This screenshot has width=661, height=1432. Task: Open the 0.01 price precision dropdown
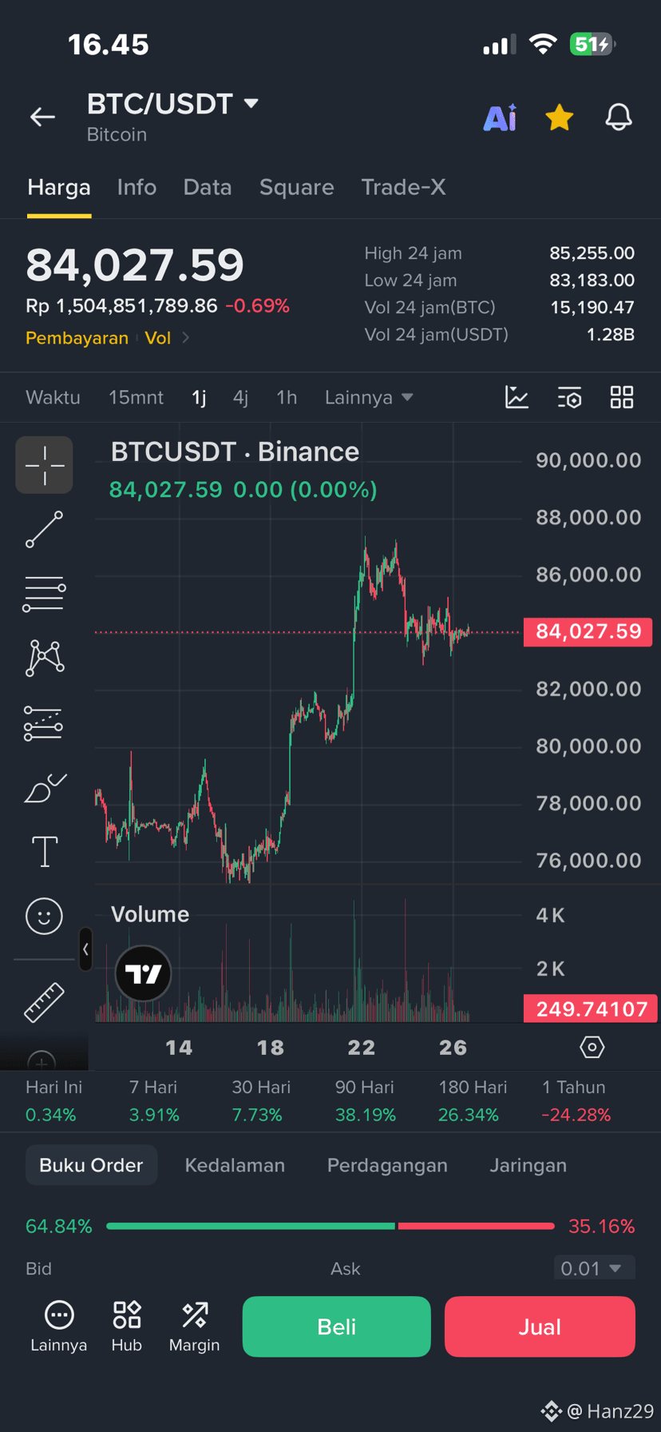595,1268
